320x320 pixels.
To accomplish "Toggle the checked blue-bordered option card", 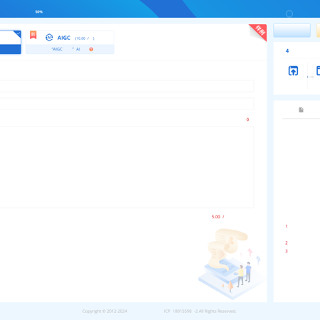I will [11, 42].
